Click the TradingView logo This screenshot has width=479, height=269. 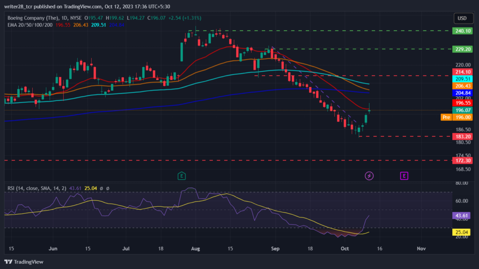click(24, 262)
